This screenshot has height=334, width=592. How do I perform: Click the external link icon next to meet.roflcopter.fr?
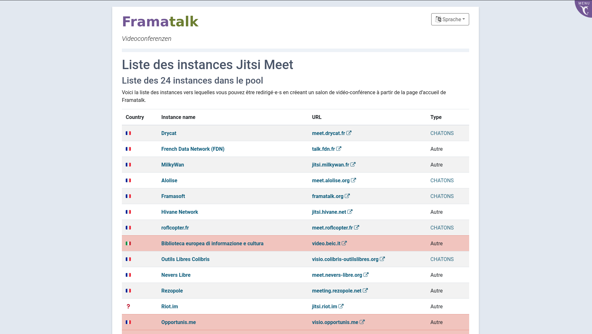tap(357, 227)
